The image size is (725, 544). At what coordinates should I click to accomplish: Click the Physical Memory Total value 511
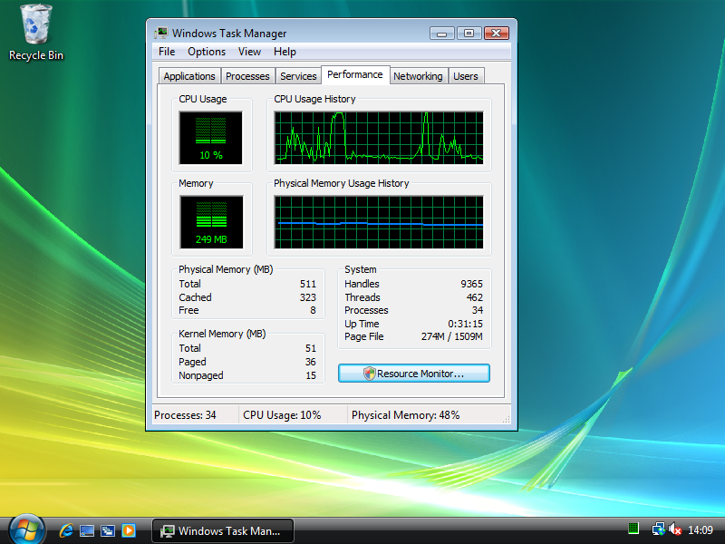click(x=308, y=284)
